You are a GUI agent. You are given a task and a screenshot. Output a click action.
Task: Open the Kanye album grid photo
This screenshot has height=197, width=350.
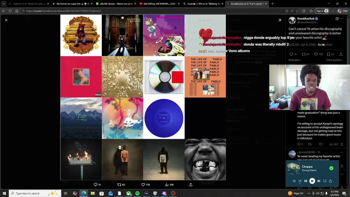coord(143,97)
